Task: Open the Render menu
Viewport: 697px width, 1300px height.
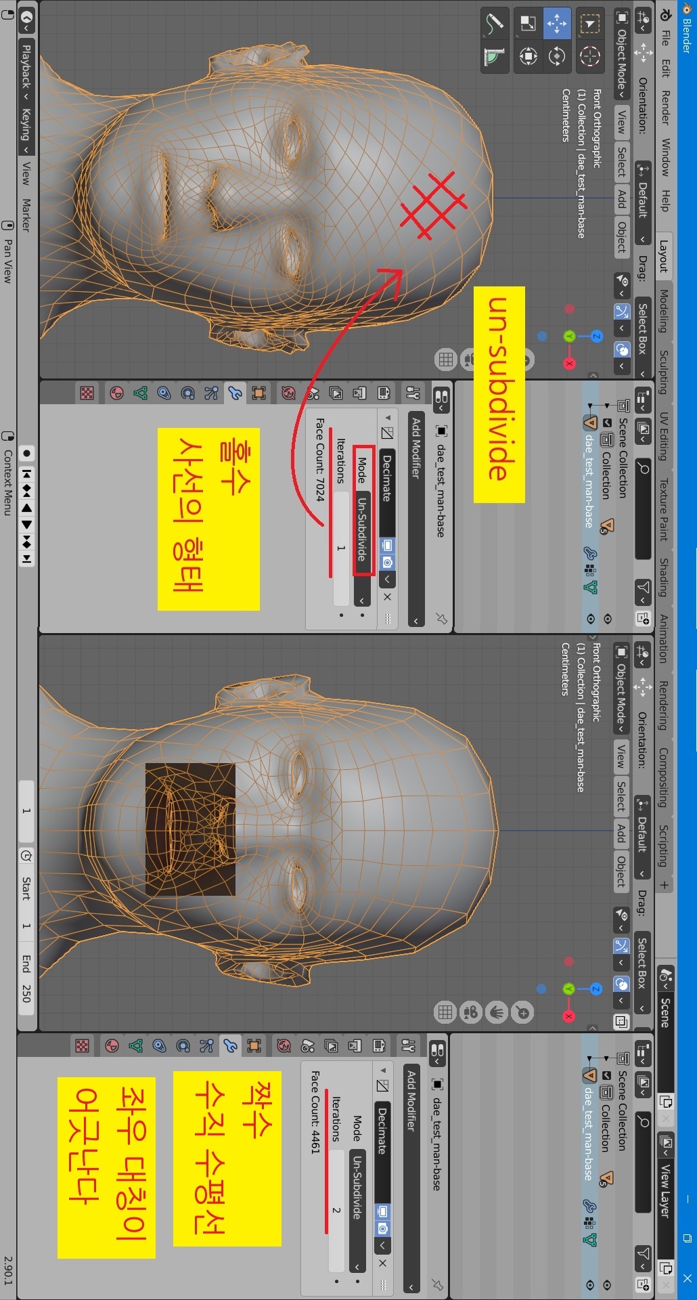Action: coord(666,108)
